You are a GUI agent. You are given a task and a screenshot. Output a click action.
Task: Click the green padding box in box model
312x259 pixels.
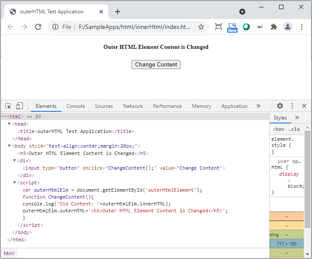click(x=286, y=234)
